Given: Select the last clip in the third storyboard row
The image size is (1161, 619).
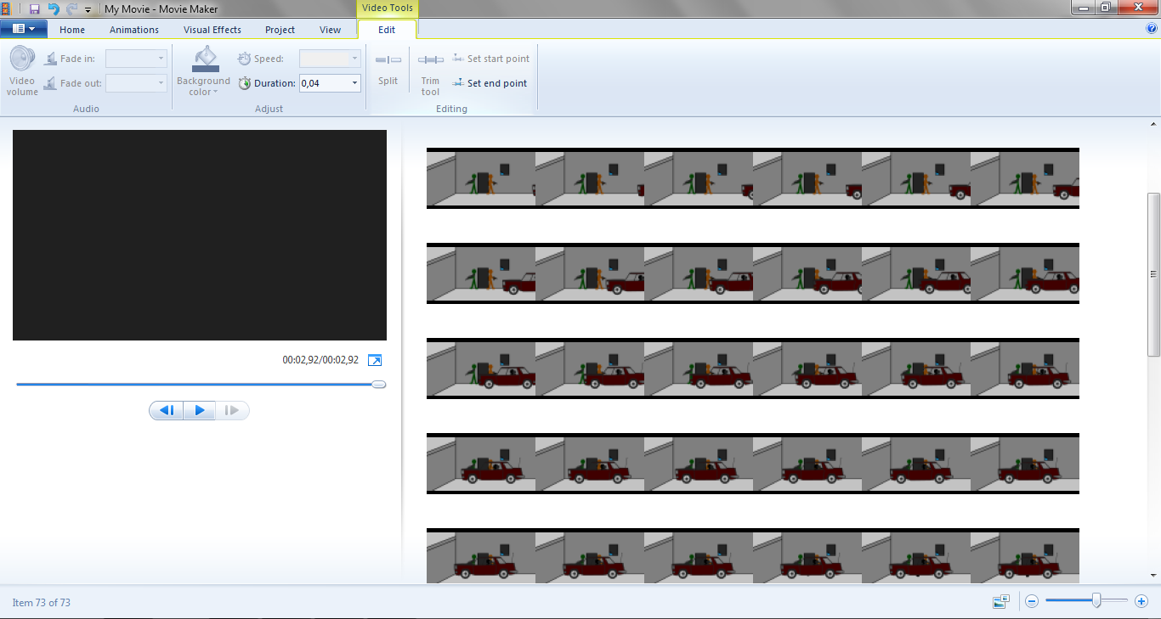Looking at the screenshot, I should (1025, 369).
